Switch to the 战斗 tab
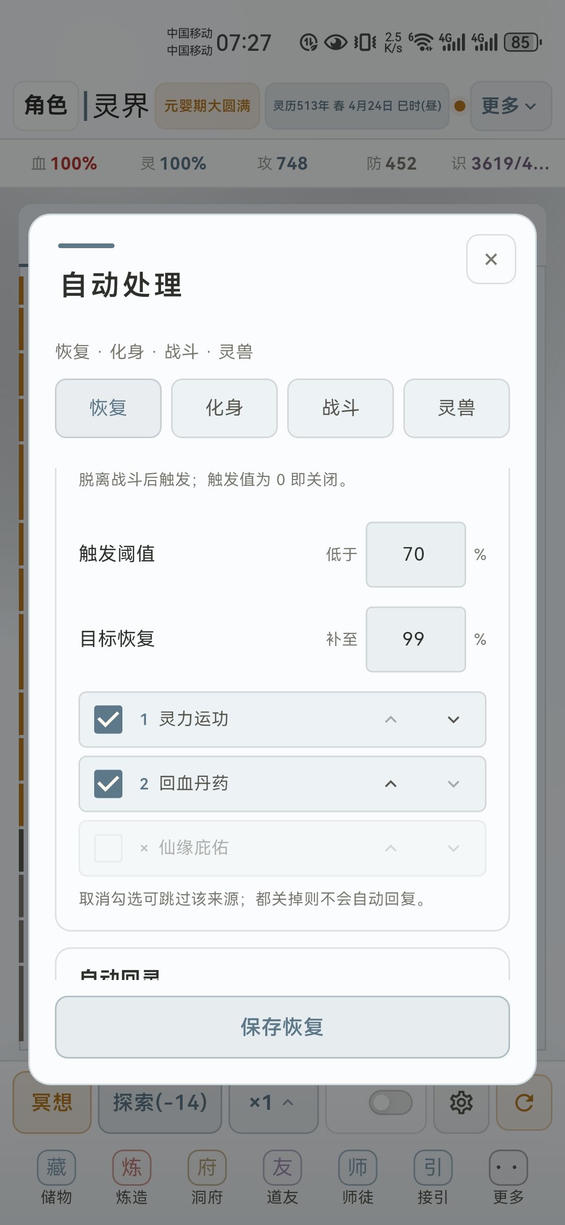Screen dimensions: 565x1225 (x=341, y=408)
